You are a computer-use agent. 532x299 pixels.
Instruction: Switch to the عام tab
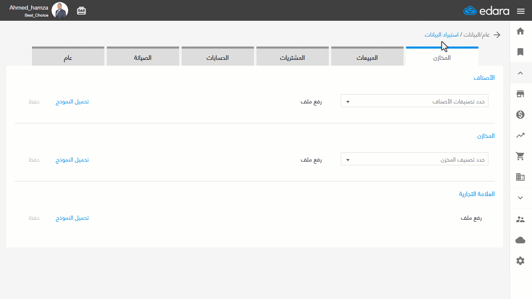tap(68, 56)
